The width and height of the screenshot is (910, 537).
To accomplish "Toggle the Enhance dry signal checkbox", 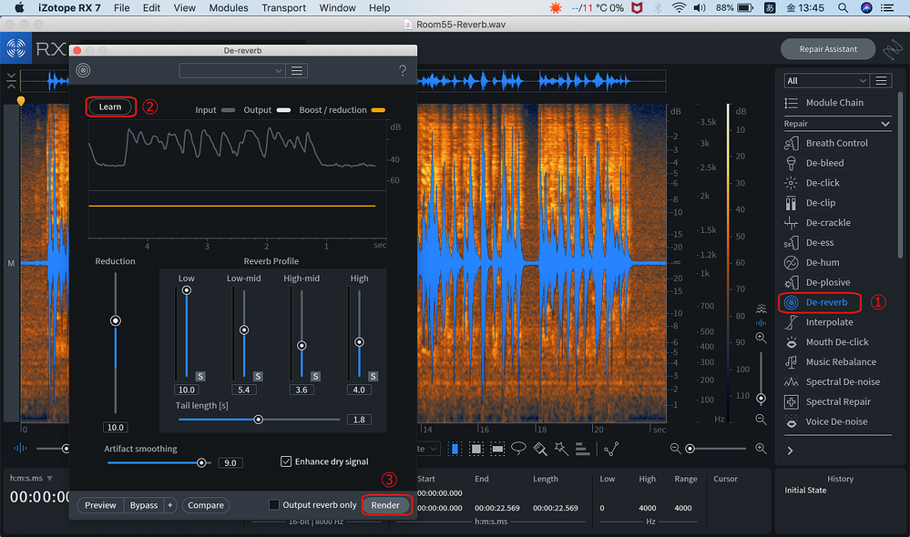I will (x=285, y=461).
